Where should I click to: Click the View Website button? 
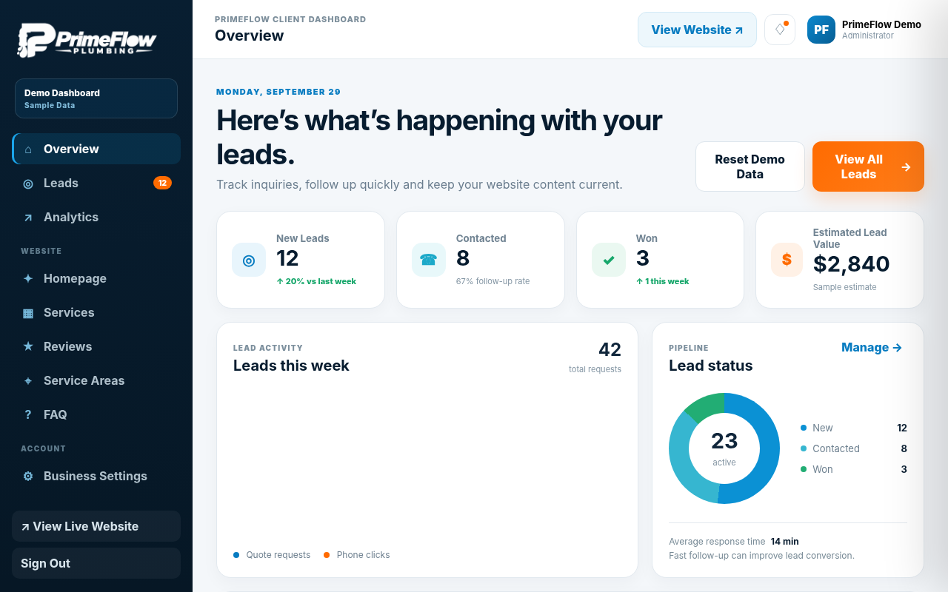pyautogui.click(x=697, y=30)
